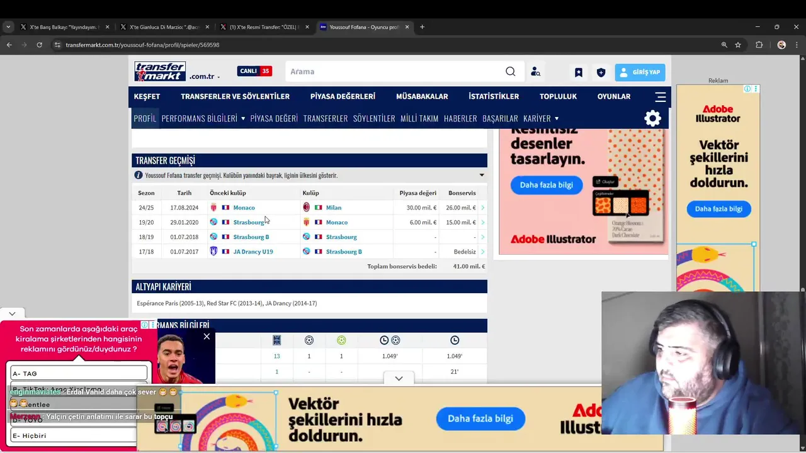Click the minutes per goal column icon
Viewport: 806px width, 453px height.
390,340
